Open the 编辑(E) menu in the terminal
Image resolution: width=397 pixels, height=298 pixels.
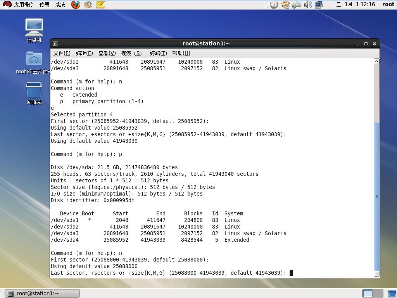84,53
